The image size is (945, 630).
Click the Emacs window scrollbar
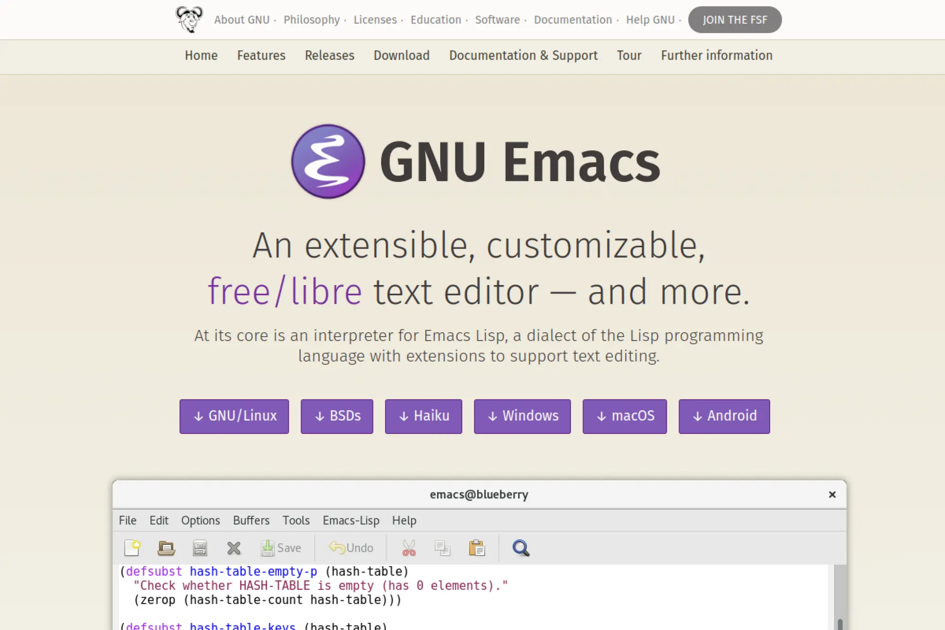840,619
